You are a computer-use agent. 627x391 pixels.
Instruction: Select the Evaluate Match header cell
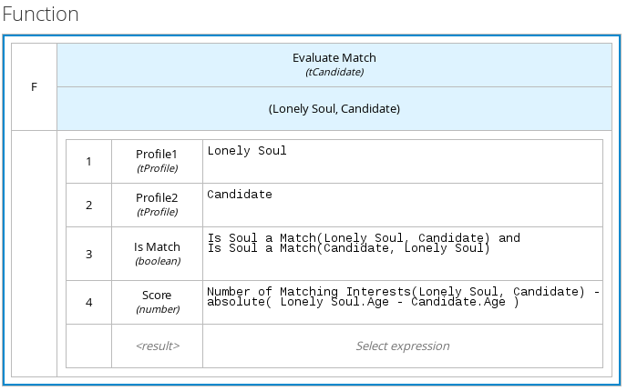(334, 64)
